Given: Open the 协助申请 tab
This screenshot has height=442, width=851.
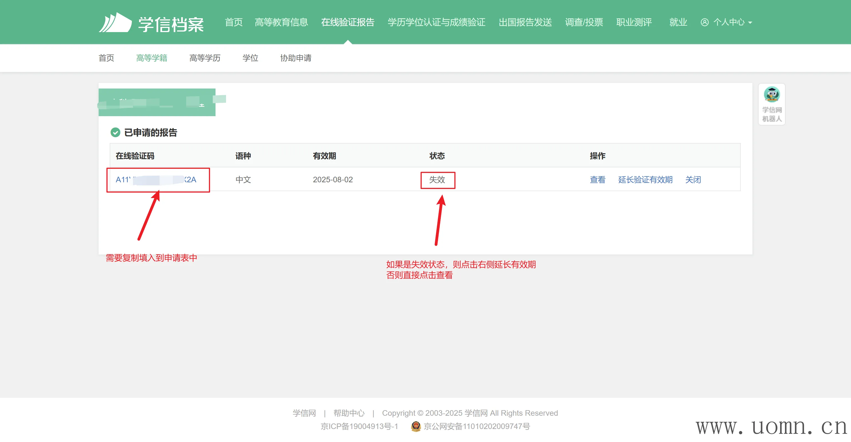Looking at the screenshot, I should click(x=296, y=58).
